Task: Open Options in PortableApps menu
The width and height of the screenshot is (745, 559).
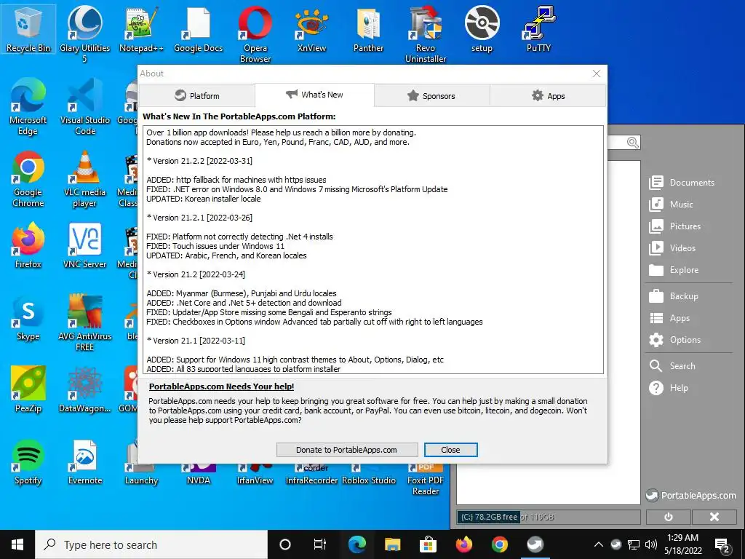Action: pos(674,340)
